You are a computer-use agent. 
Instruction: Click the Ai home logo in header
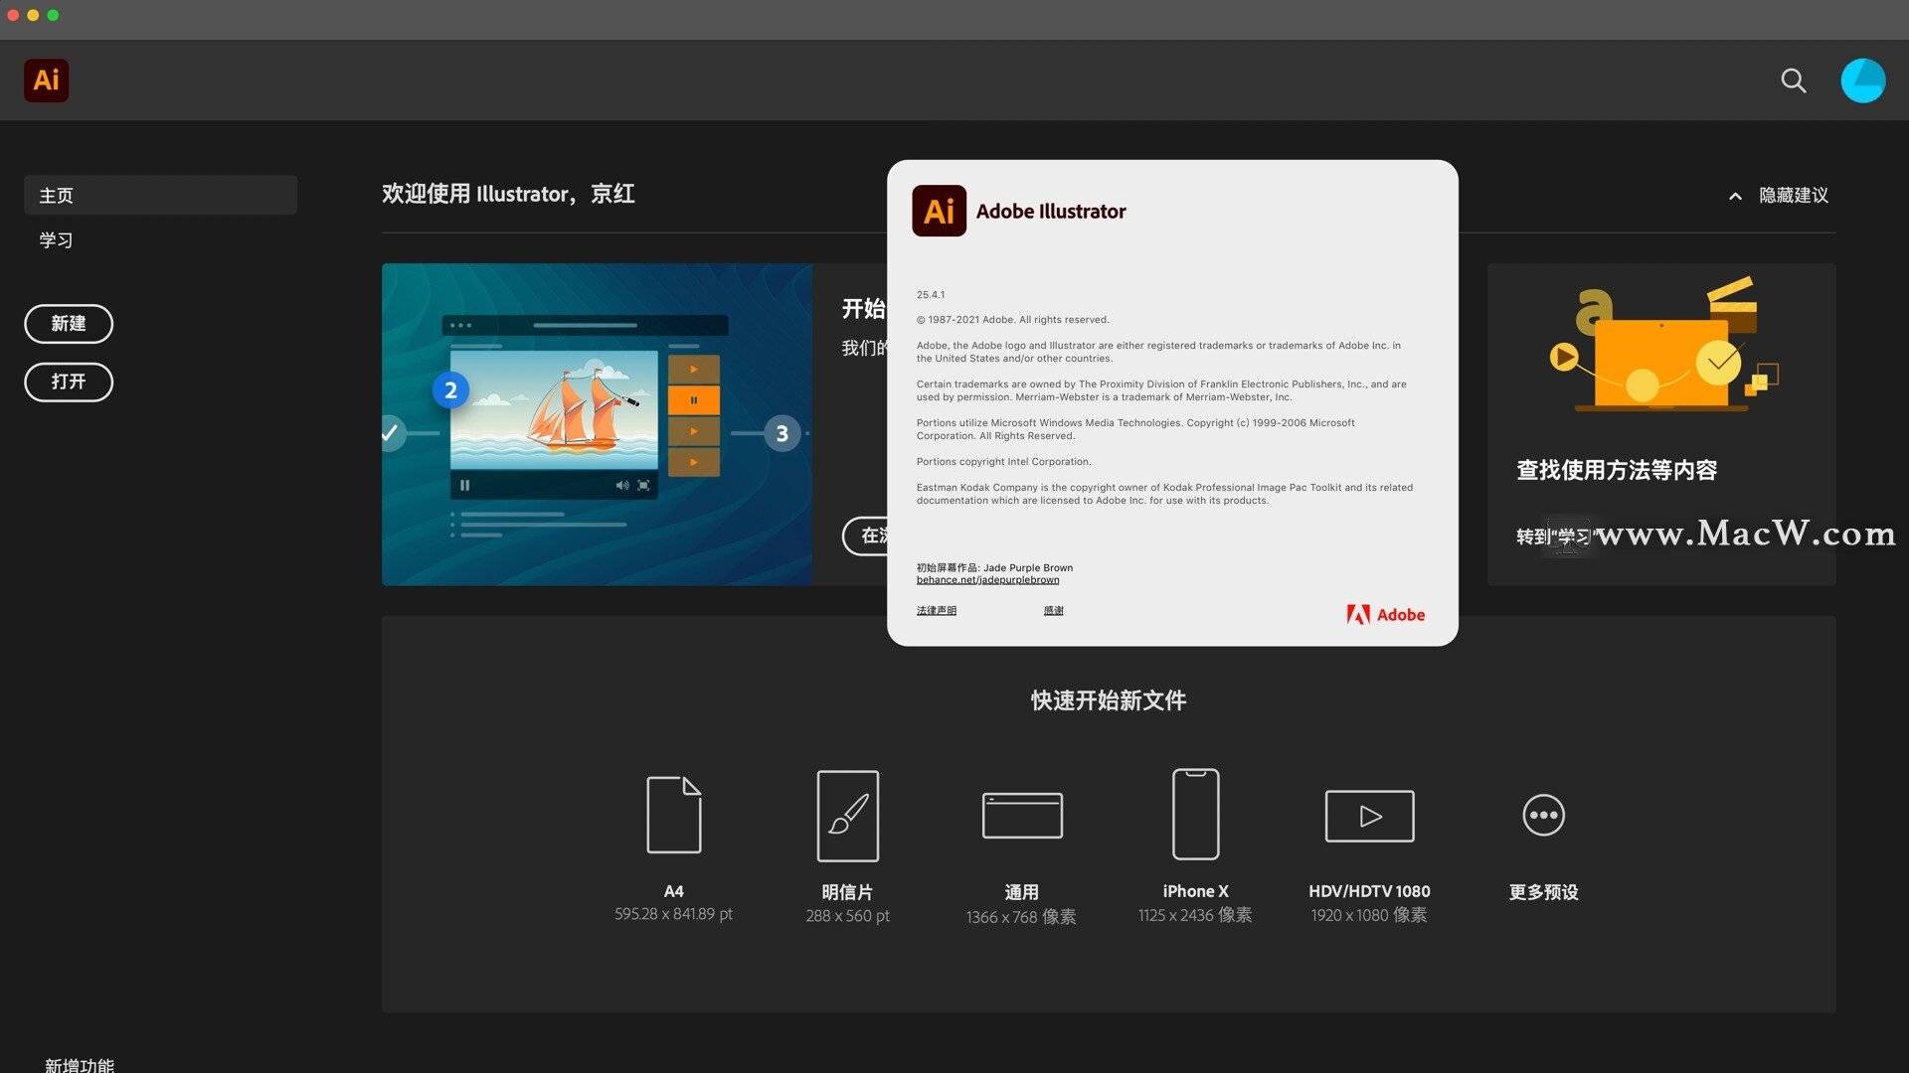47,80
